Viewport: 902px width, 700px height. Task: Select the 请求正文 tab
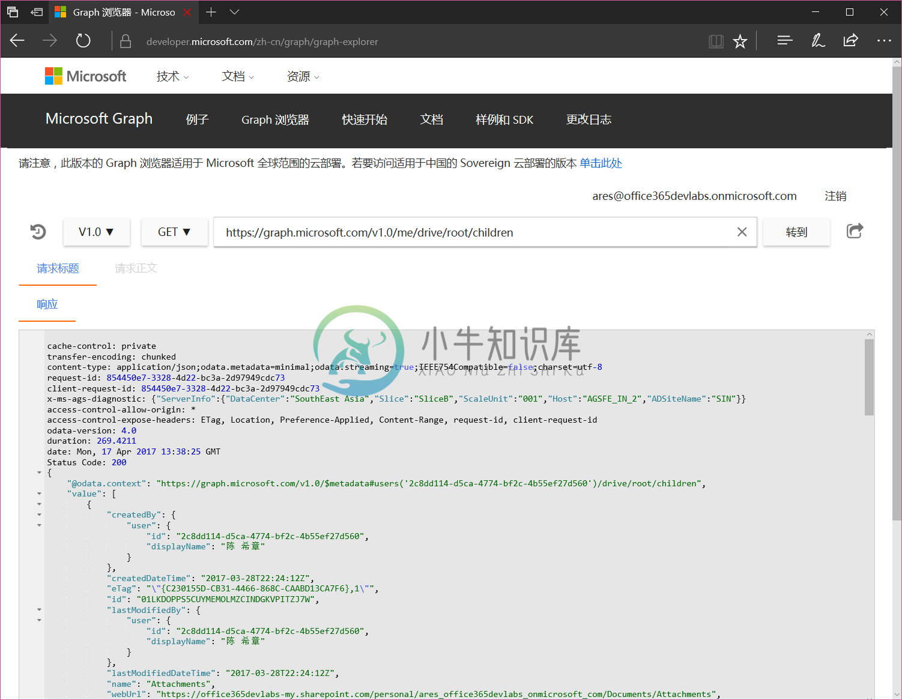click(x=136, y=268)
